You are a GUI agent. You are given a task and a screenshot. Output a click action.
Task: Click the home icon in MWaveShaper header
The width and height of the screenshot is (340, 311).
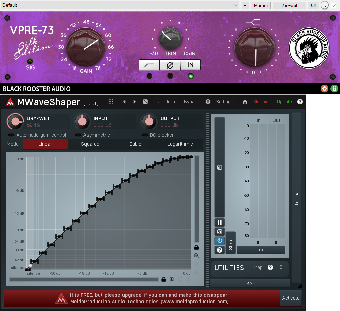click(245, 102)
